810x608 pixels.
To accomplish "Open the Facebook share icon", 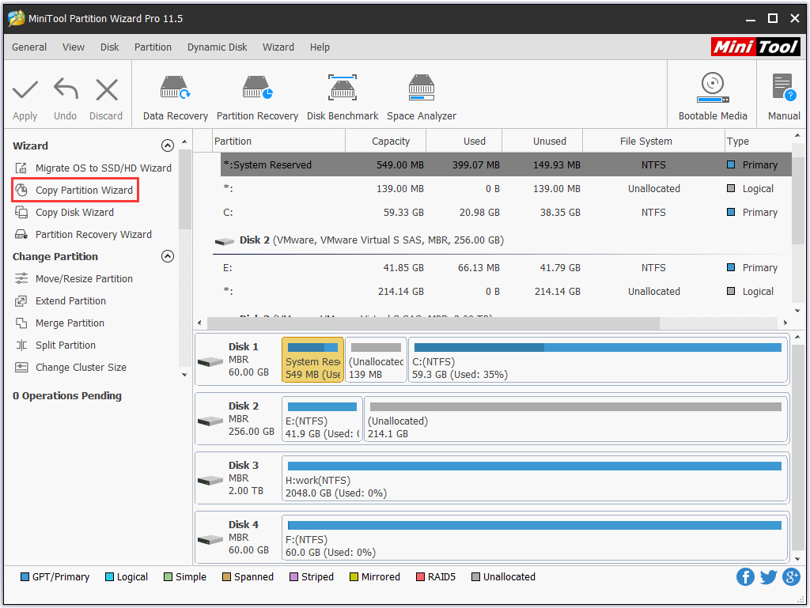I will (x=745, y=576).
